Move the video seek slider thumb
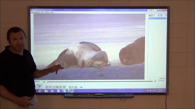Screen dimensions: 195x109 tap(84, 81)
